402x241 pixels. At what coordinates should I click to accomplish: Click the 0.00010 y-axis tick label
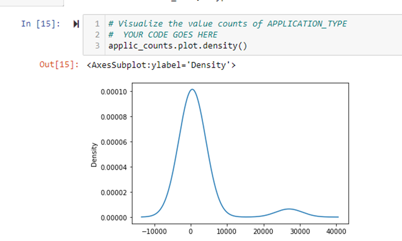click(x=114, y=92)
